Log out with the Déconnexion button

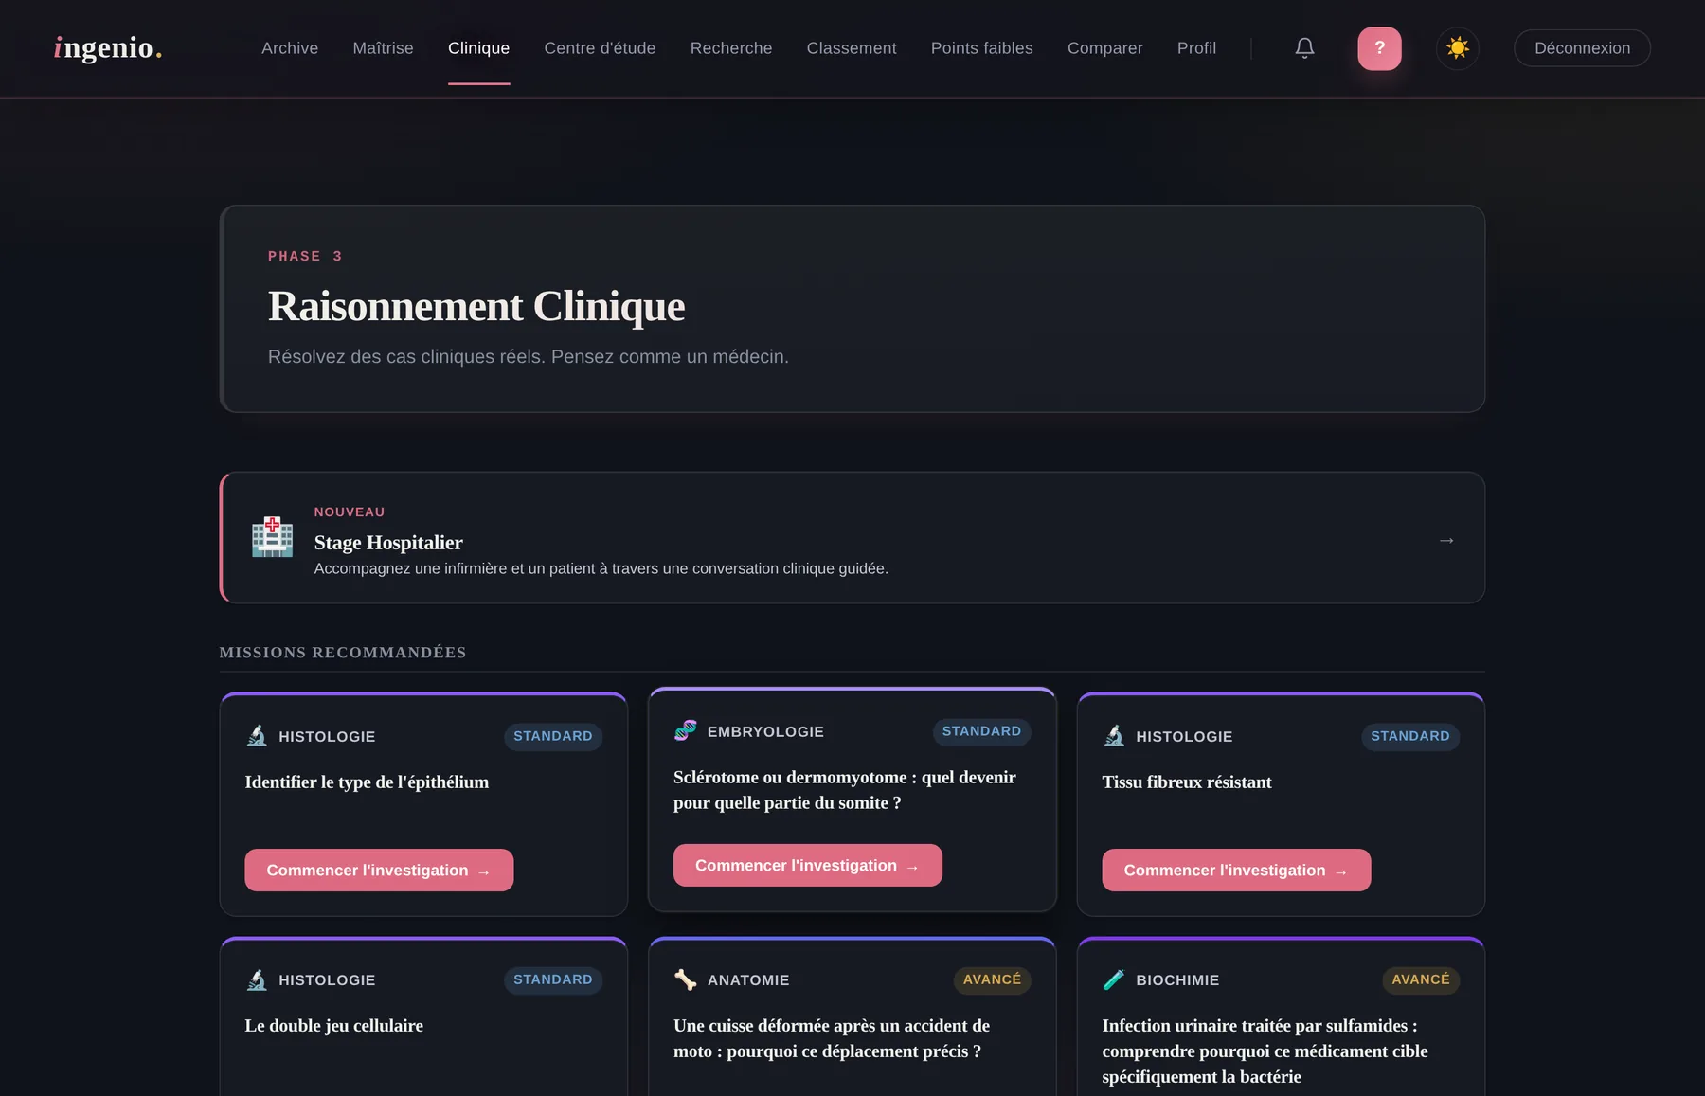(x=1582, y=48)
